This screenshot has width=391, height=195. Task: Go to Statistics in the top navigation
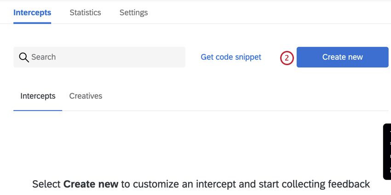pos(85,12)
